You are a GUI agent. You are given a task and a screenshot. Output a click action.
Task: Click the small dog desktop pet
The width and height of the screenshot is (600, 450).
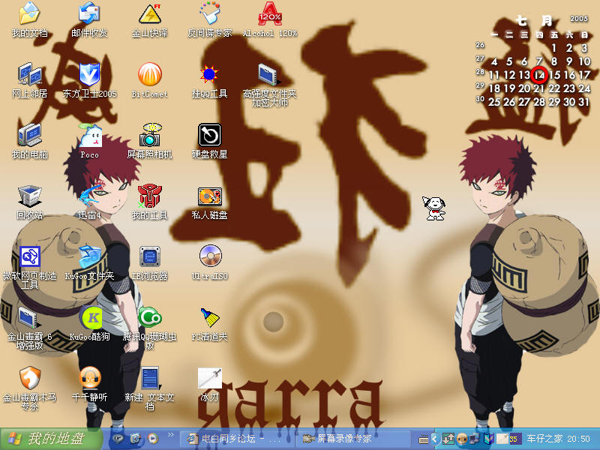436,208
